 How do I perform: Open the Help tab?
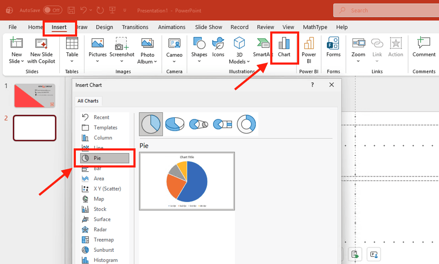342,27
